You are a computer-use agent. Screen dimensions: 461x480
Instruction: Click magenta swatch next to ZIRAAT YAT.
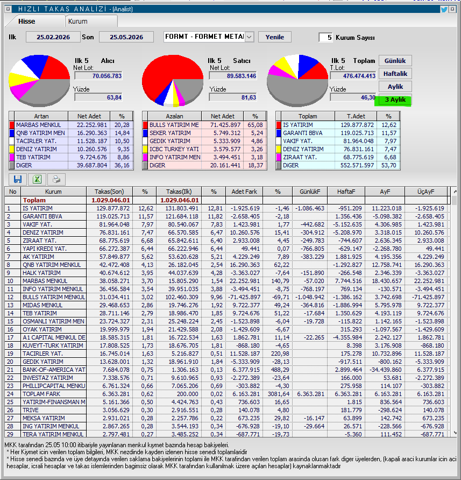279,157
